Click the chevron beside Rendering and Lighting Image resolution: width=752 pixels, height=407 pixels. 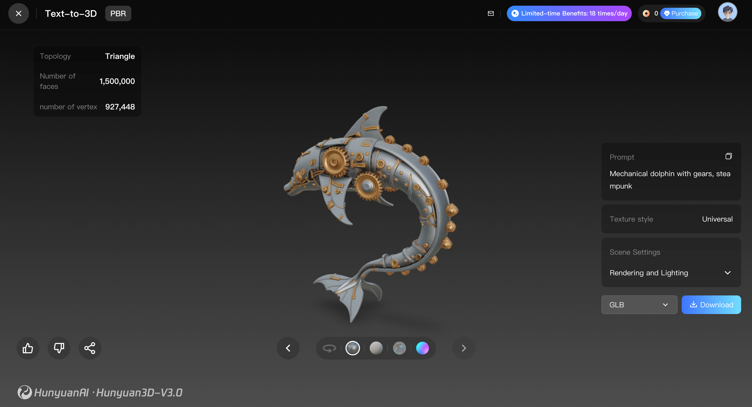point(727,273)
